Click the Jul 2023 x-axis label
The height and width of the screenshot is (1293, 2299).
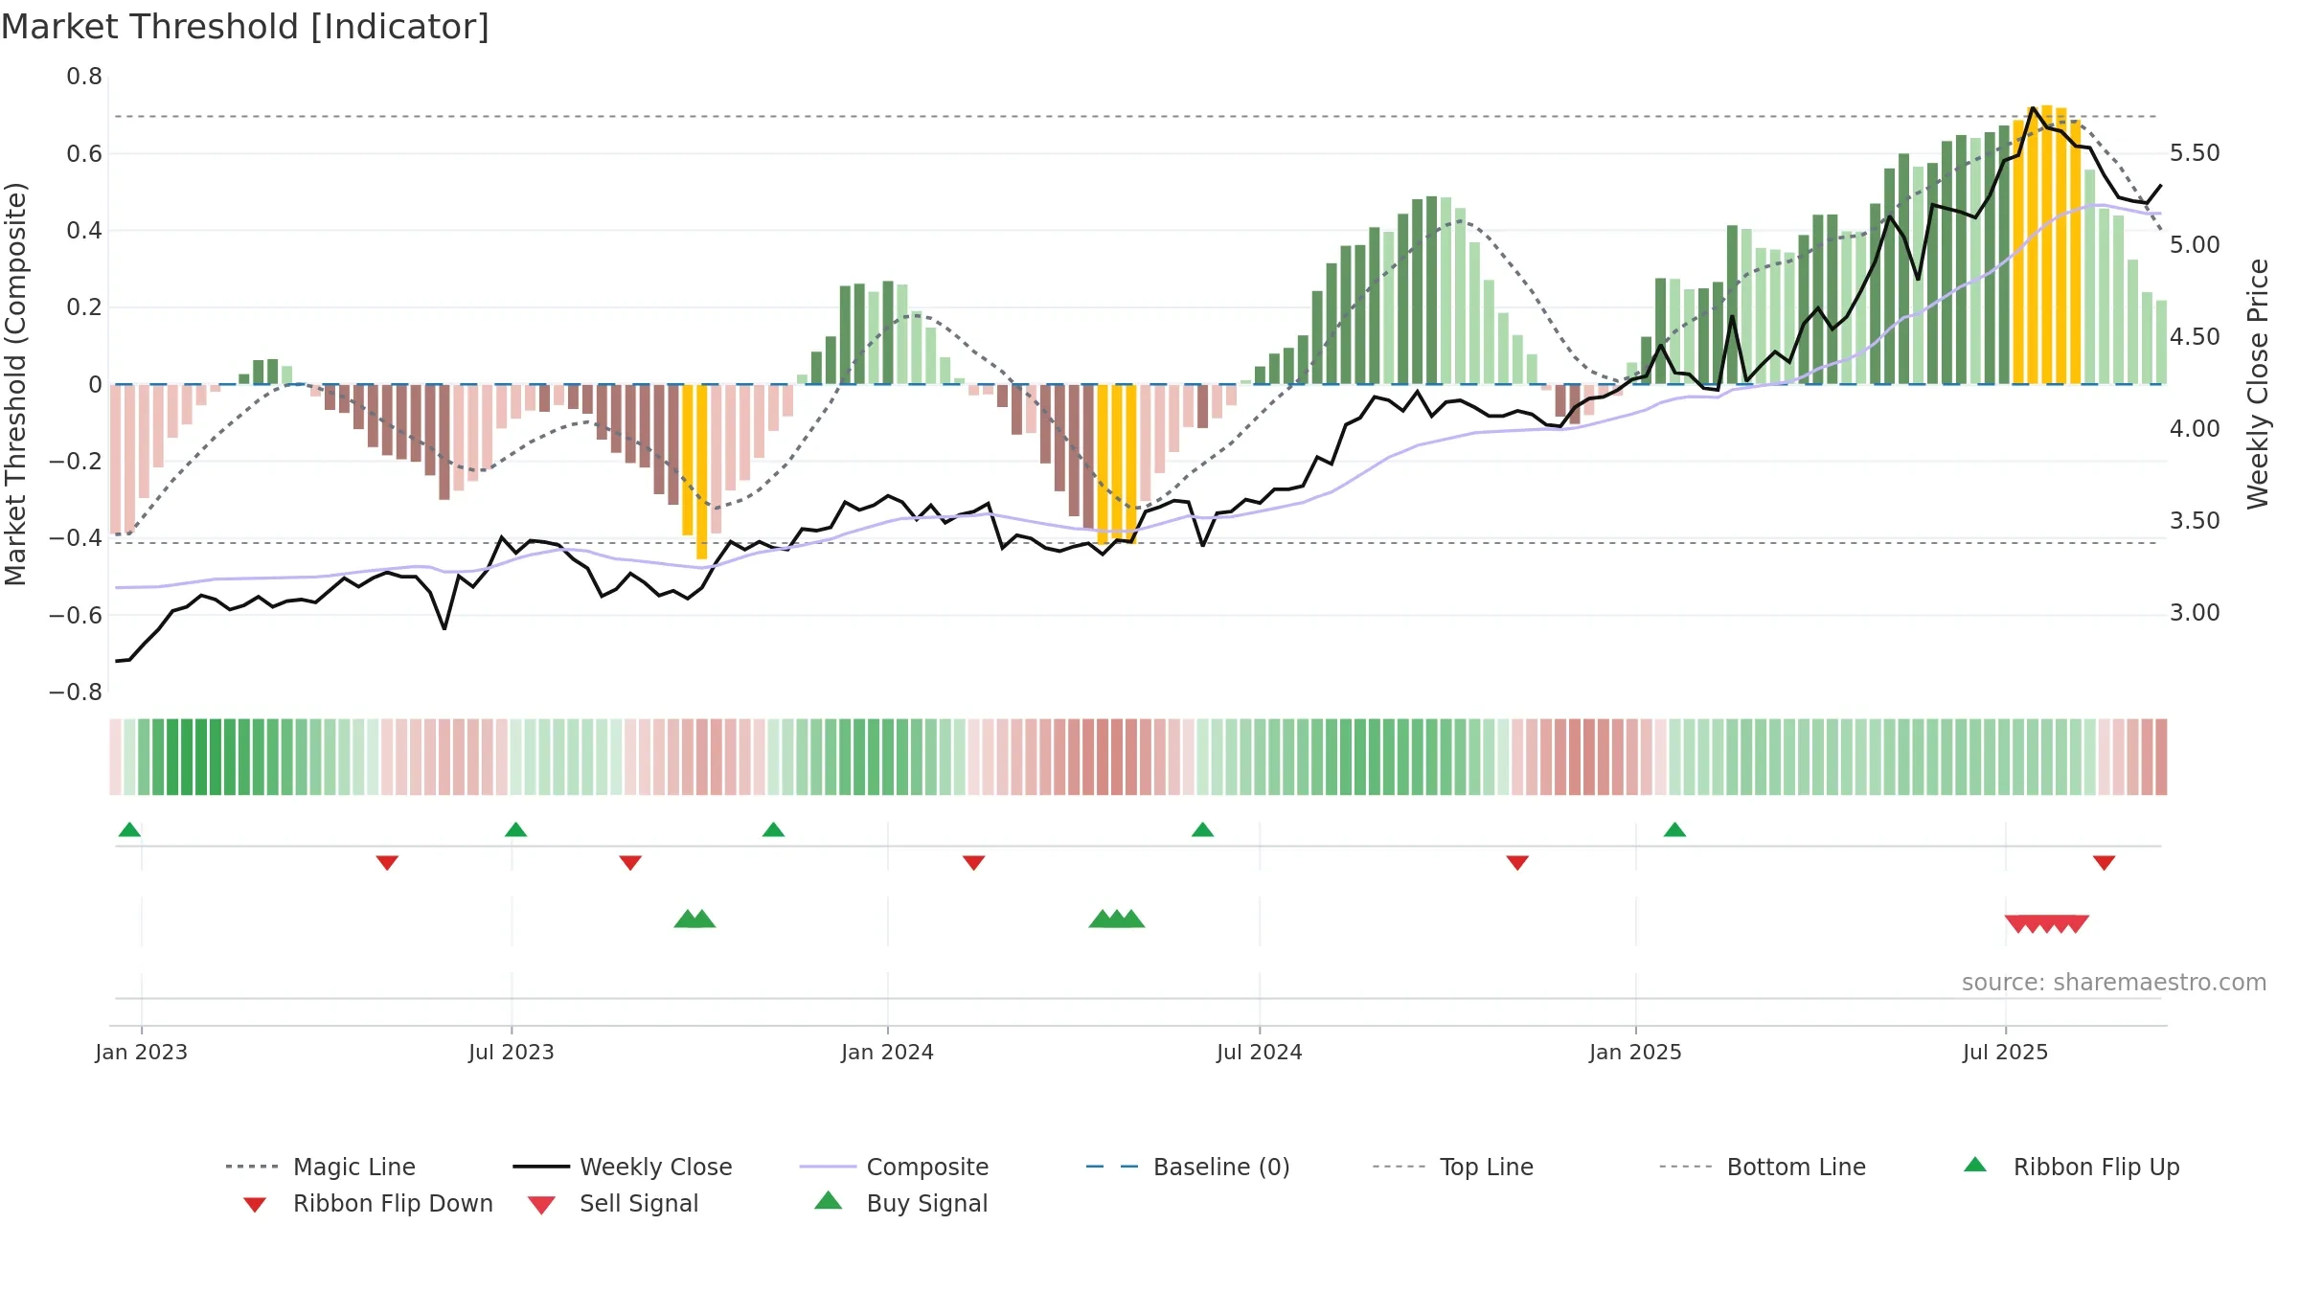tap(512, 1052)
